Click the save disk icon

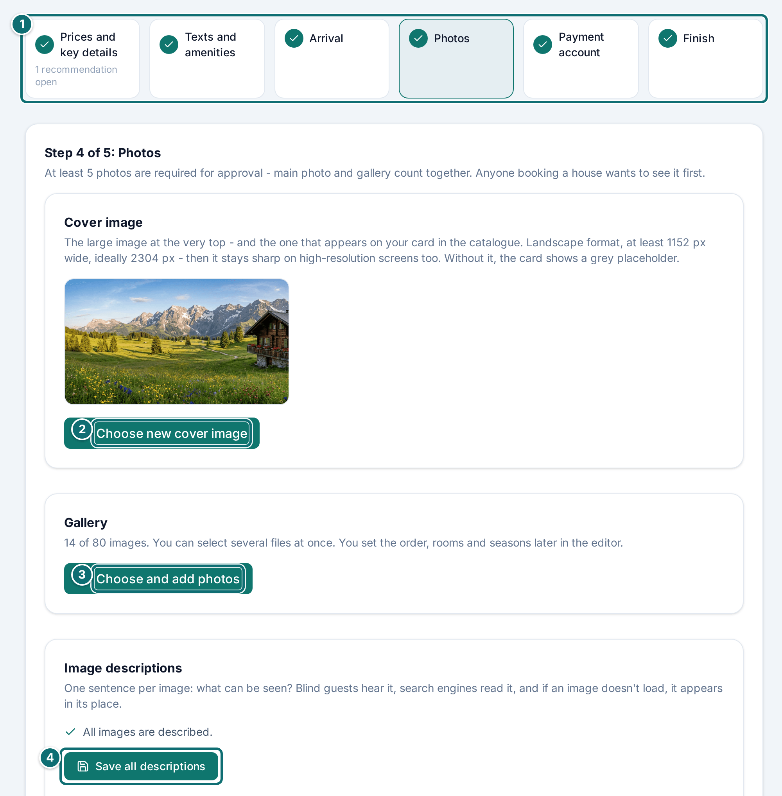click(x=83, y=766)
